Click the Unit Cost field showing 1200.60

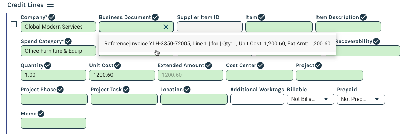[x=122, y=75]
